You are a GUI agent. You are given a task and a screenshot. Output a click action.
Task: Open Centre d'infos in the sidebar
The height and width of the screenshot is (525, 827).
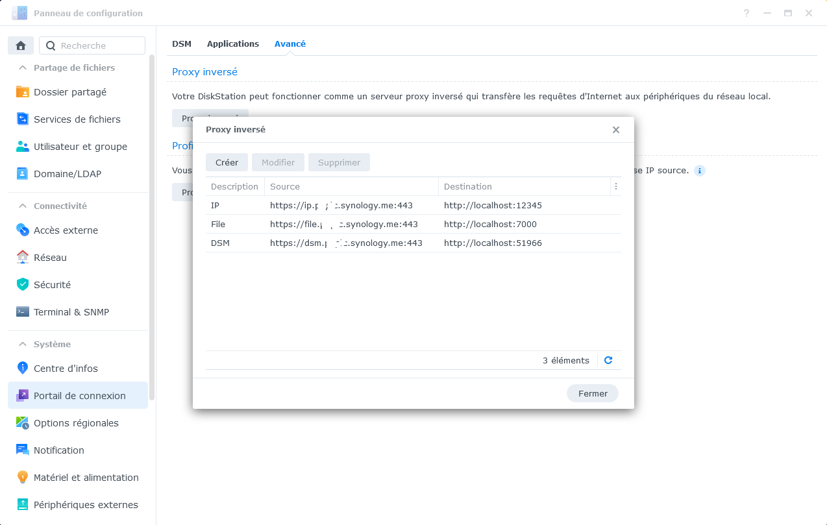click(x=78, y=369)
